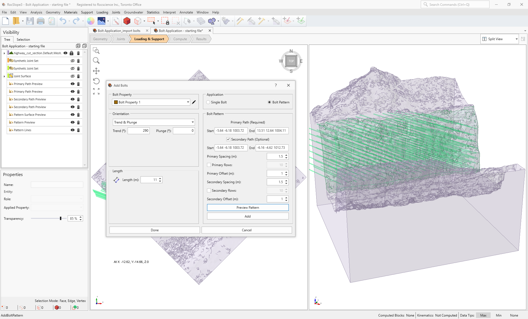Open the Loading & Support tab
Image resolution: width=528 pixels, height=319 pixels.
click(149, 39)
